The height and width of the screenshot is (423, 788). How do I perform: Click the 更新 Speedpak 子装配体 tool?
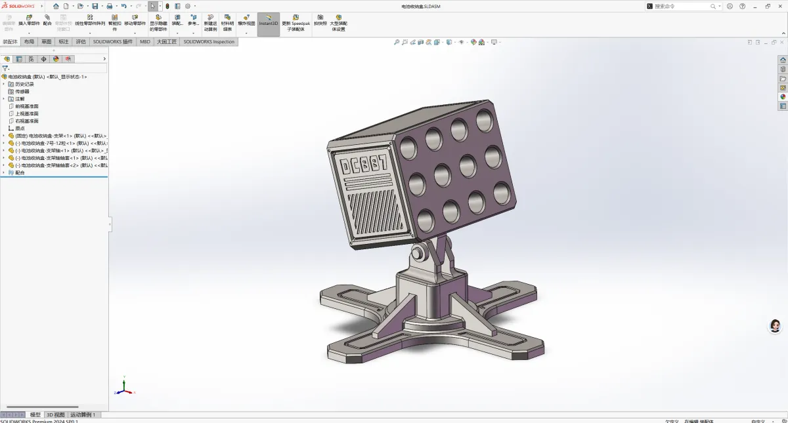tap(295, 23)
